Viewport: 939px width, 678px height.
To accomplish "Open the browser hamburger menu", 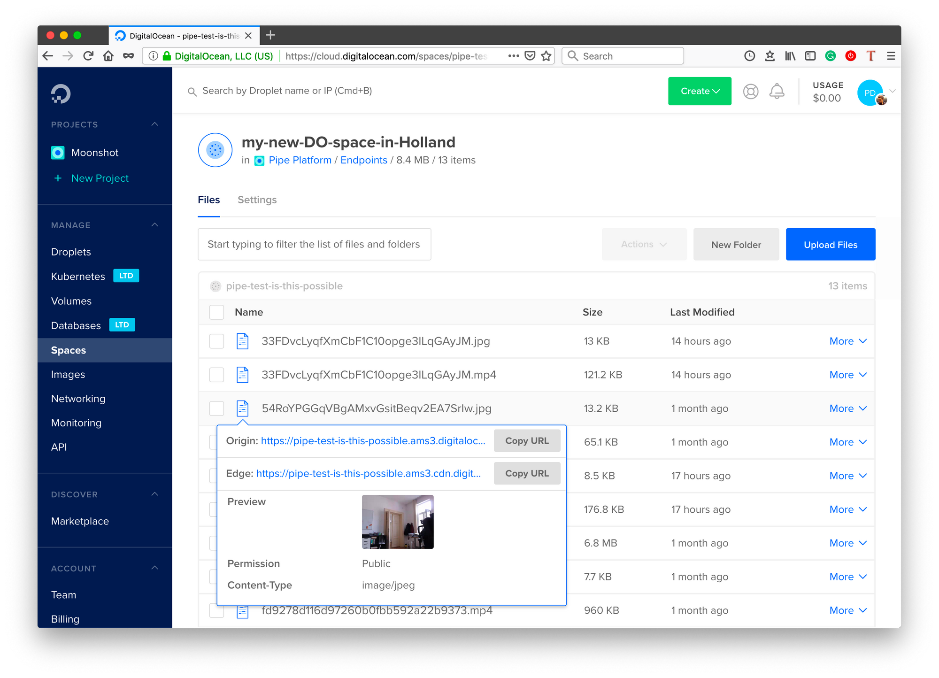I will (x=891, y=56).
